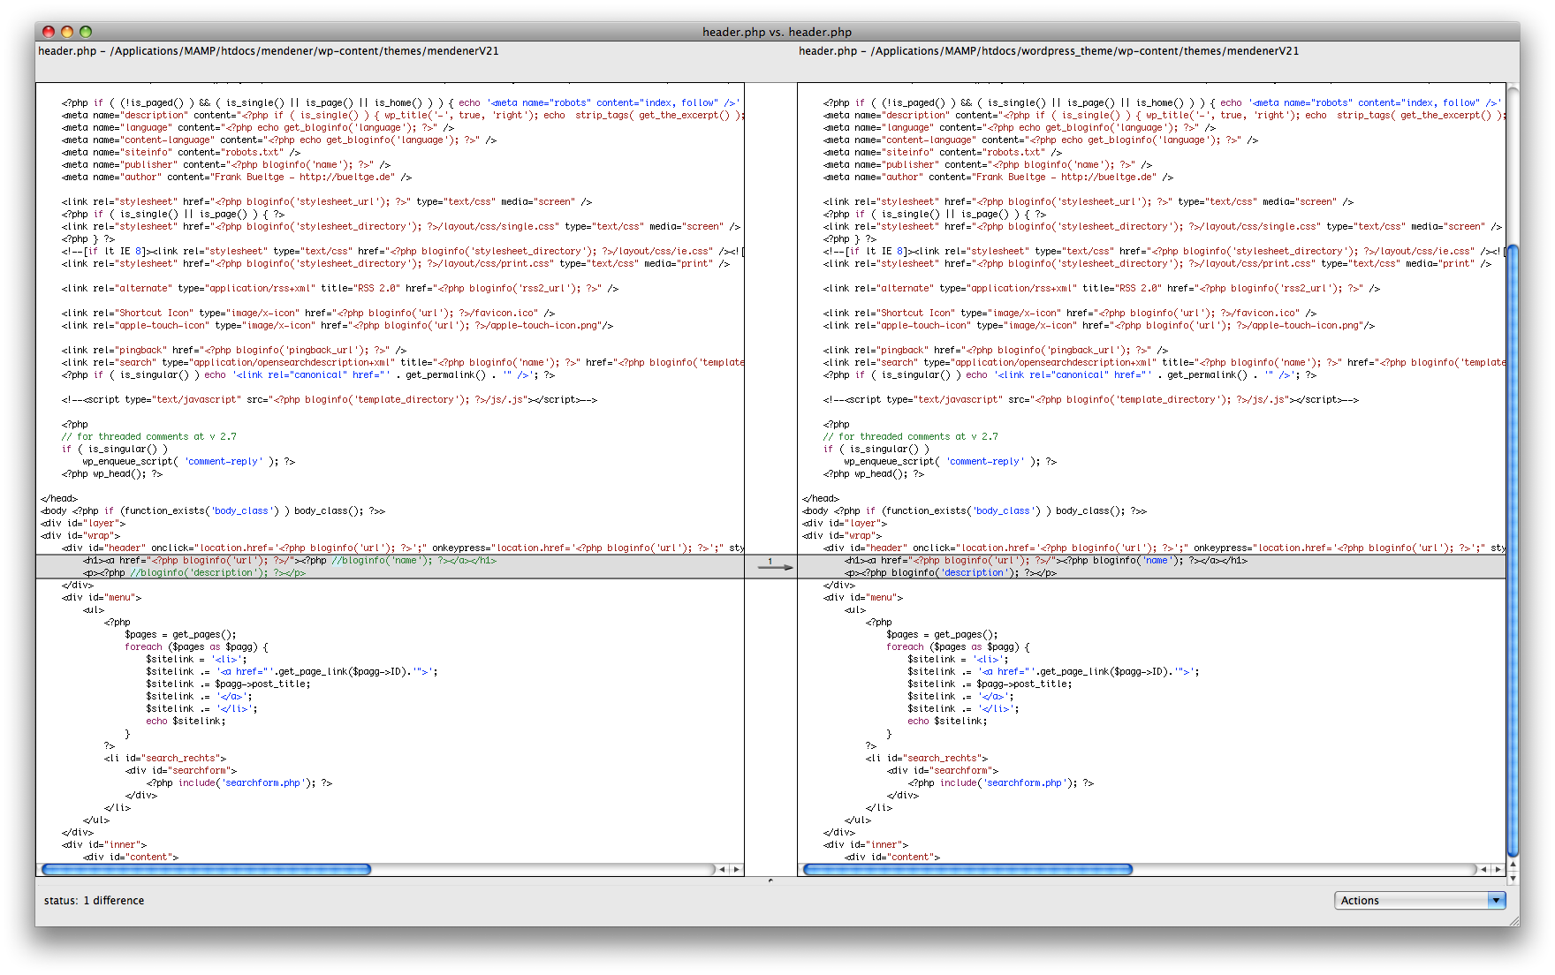
Task: Click right searchform.php include line
Action: pos(1001,783)
